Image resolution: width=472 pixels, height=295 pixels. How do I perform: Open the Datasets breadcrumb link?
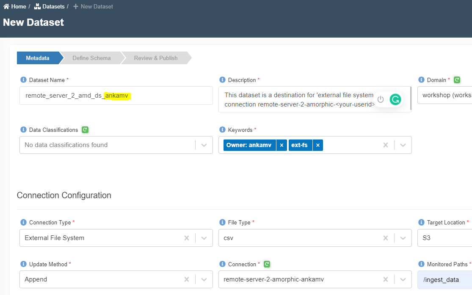(x=50, y=6)
